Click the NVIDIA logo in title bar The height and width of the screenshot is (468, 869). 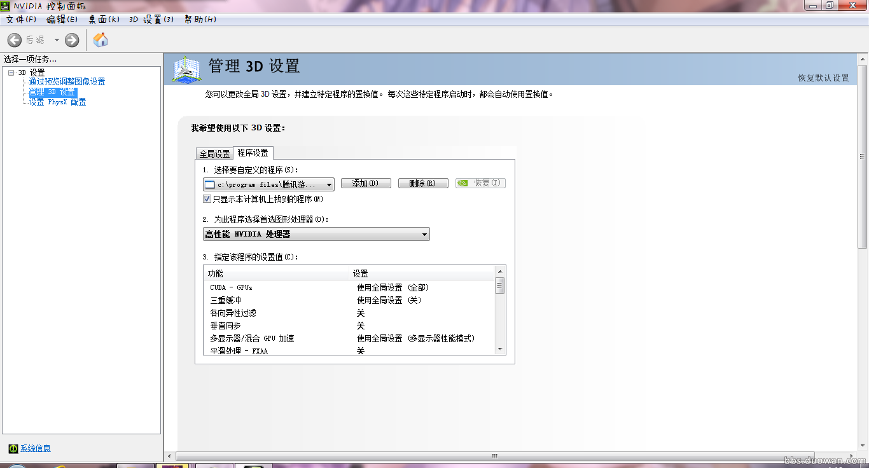click(5, 5)
